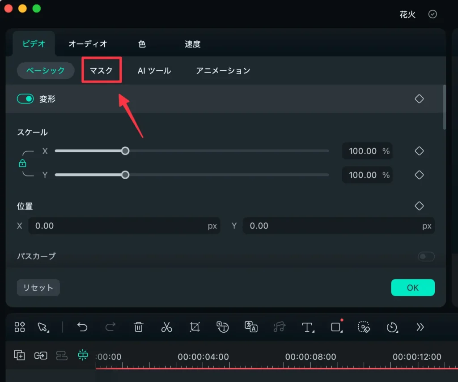The width and height of the screenshot is (458, 382).
Task: Enable the パスカーブ toggle
Action: pos(426,256)
